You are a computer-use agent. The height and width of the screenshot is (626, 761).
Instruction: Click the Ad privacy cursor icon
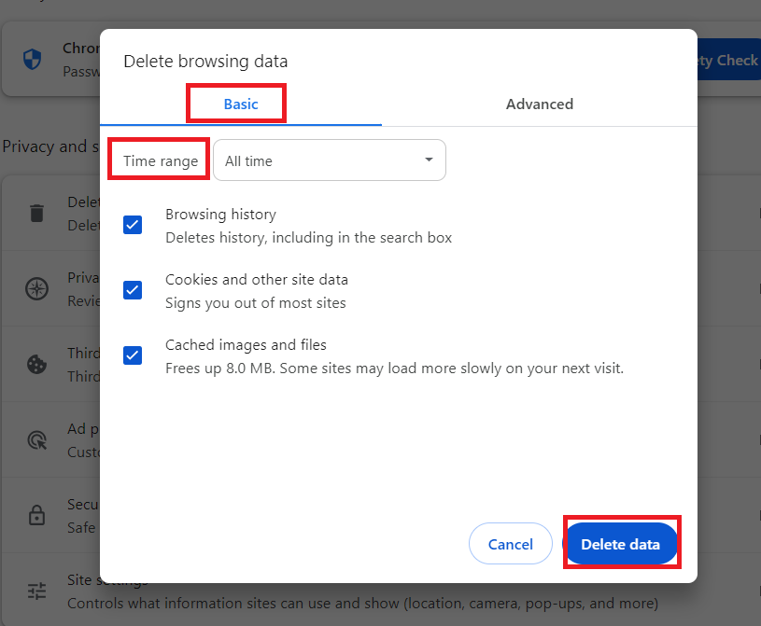(37, 440)
